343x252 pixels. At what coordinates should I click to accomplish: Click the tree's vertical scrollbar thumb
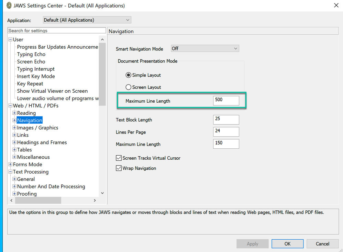tap(102, 74)
